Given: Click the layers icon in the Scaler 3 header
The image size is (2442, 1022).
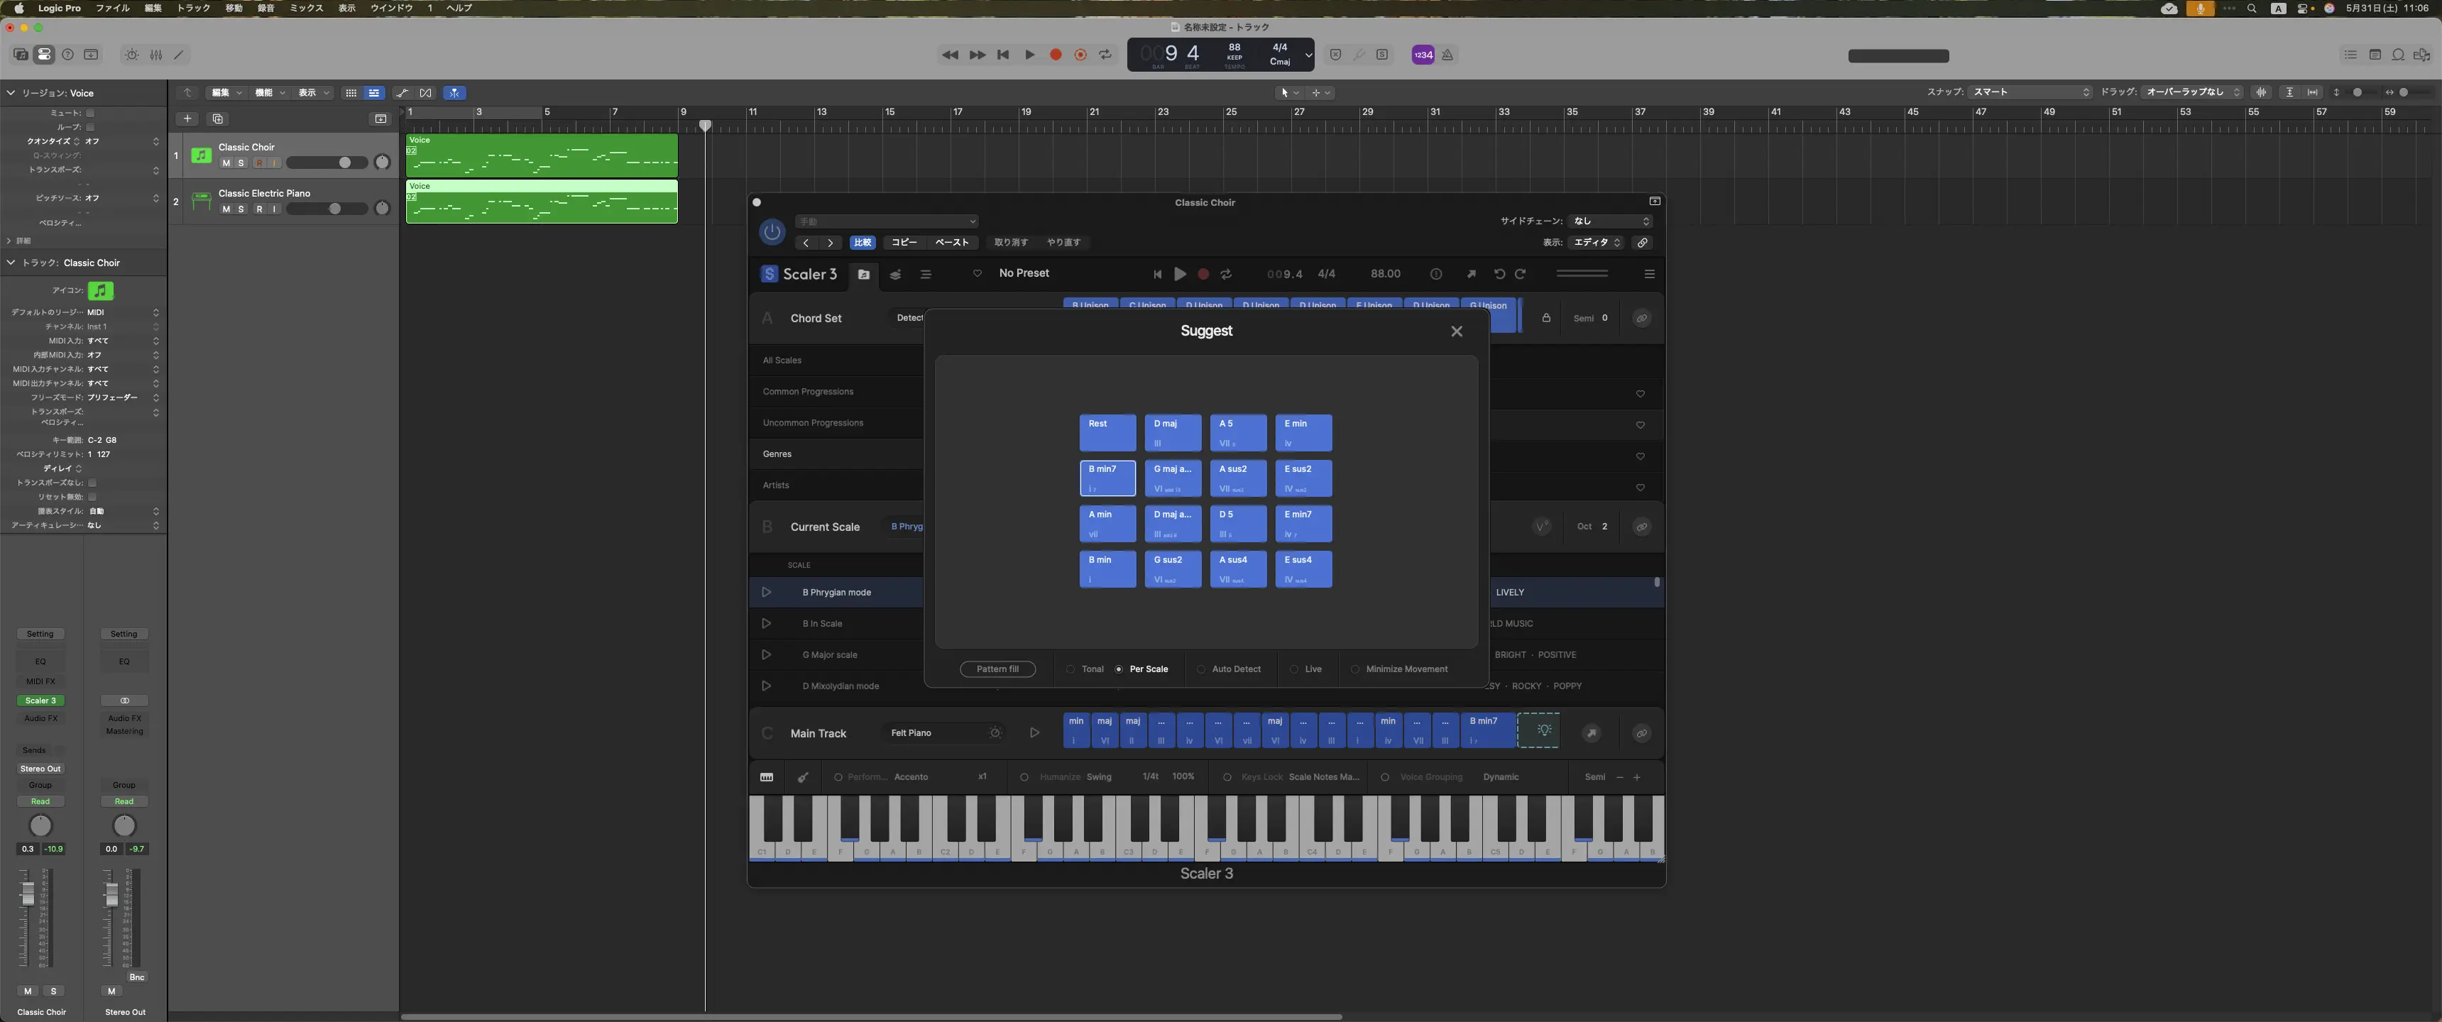Looking at the screenshot, I should tap(895, 274).
